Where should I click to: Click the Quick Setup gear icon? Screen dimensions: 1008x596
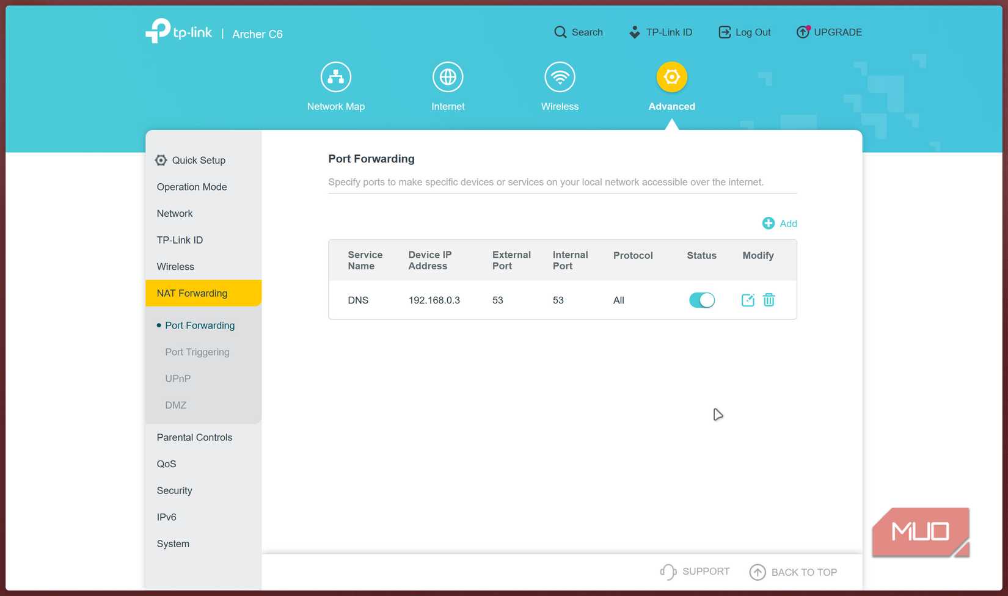[x=161, y=160]
